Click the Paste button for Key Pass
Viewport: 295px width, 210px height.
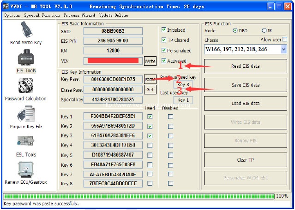[x=150, y=79]
